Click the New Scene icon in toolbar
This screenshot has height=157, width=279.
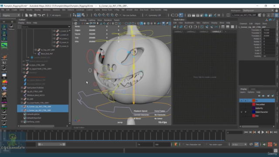click(27, 15)
